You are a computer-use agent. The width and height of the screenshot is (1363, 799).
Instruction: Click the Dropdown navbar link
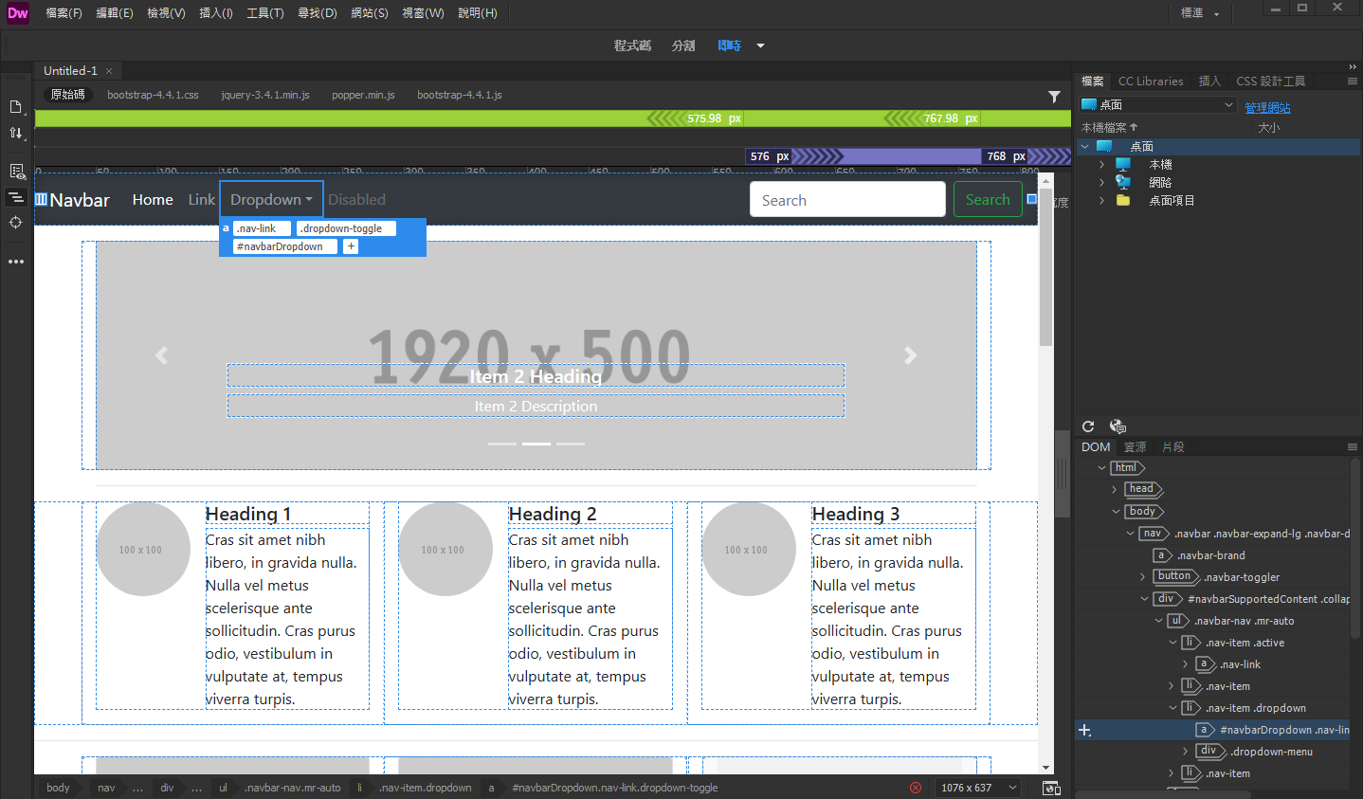[271, 199]
